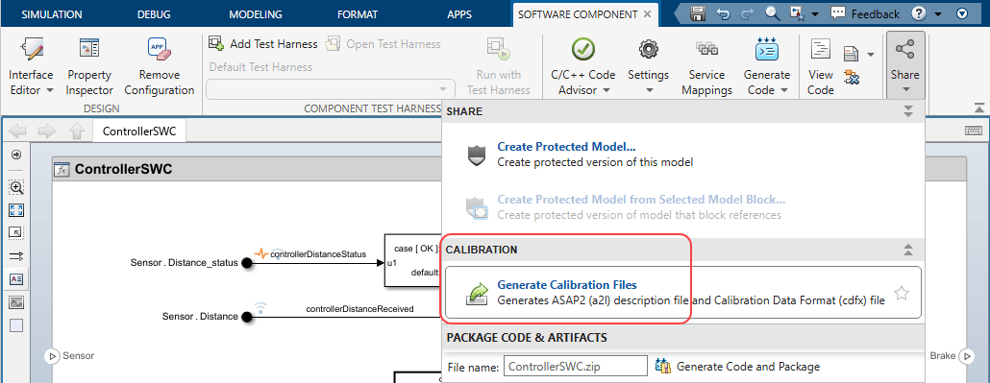Expand Generate Code dropdown arrow

click(783, 91)
